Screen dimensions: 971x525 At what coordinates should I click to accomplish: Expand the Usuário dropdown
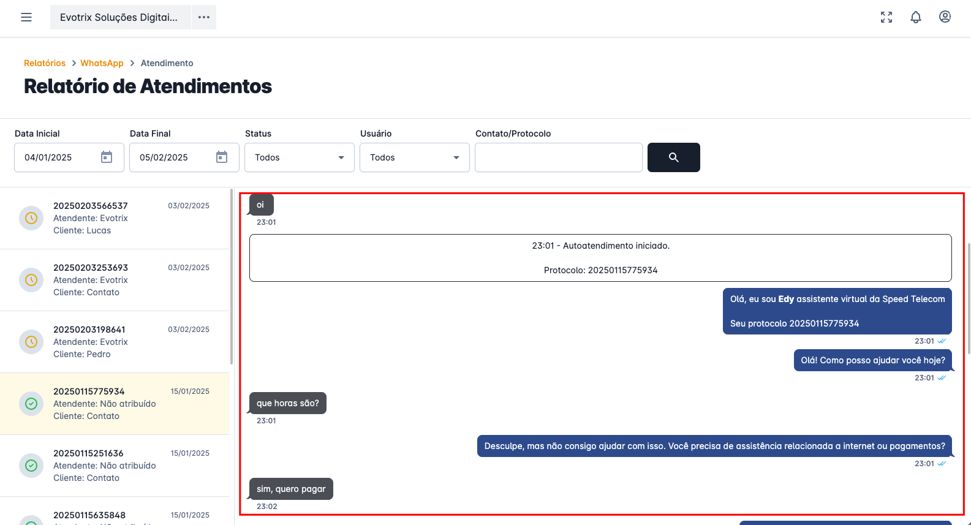point(414,157)
